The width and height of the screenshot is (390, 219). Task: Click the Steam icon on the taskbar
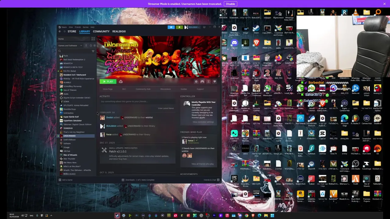117,216
